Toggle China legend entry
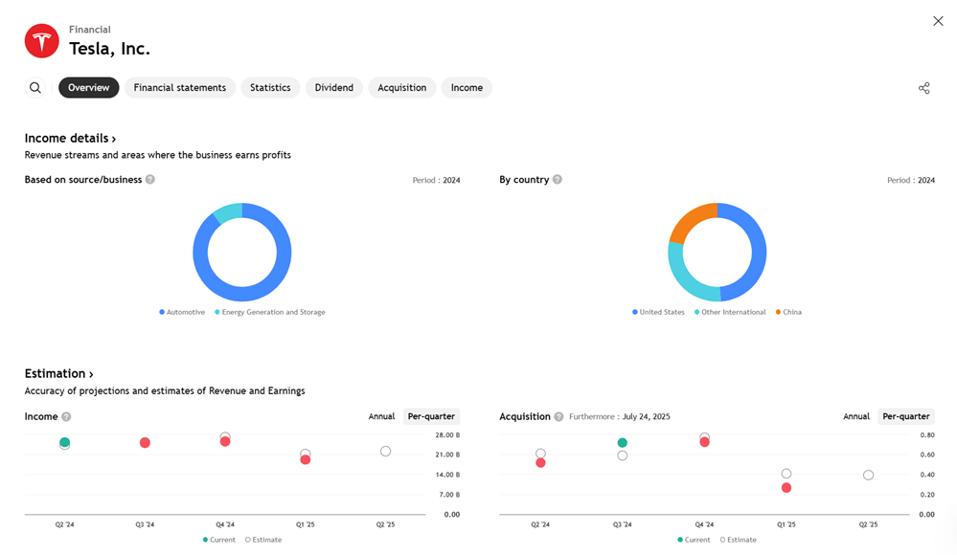 788,312
